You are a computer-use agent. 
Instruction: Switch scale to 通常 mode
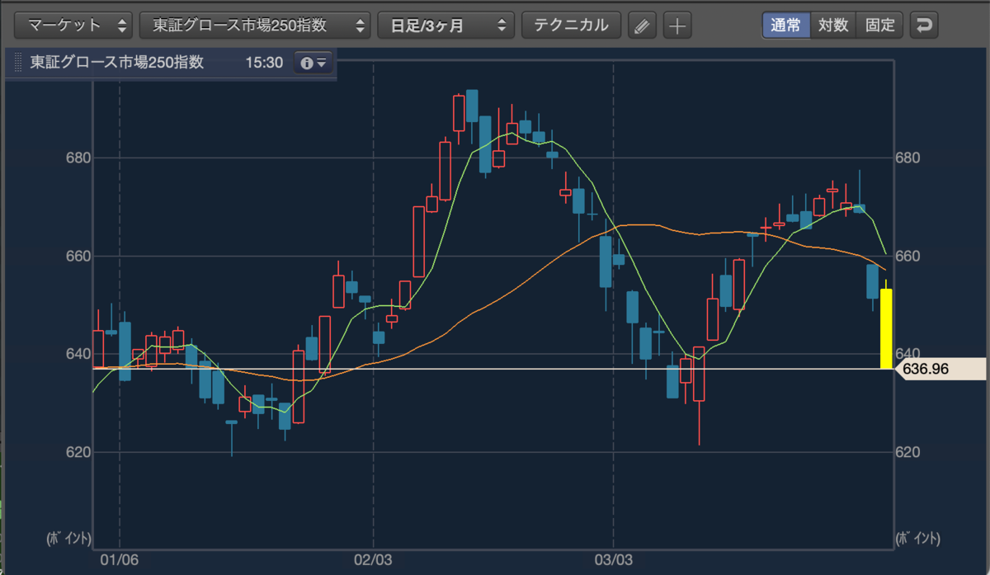tap(785, 25)
